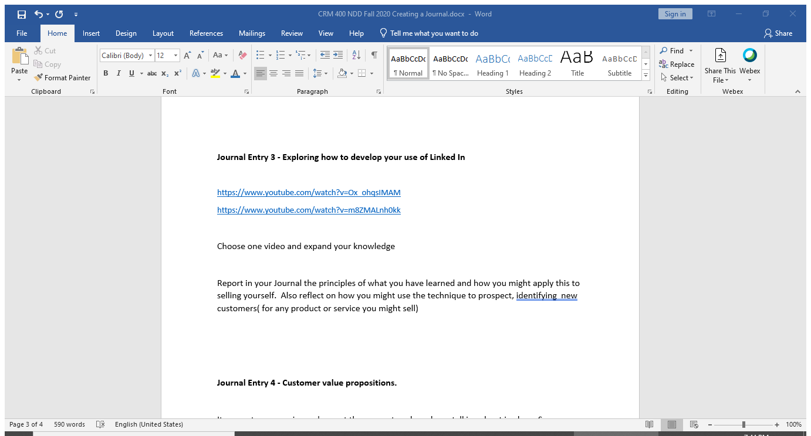Viewport: 811px width, 436px height.
Task: Align text to the right
Action: (x=286, y=73)
